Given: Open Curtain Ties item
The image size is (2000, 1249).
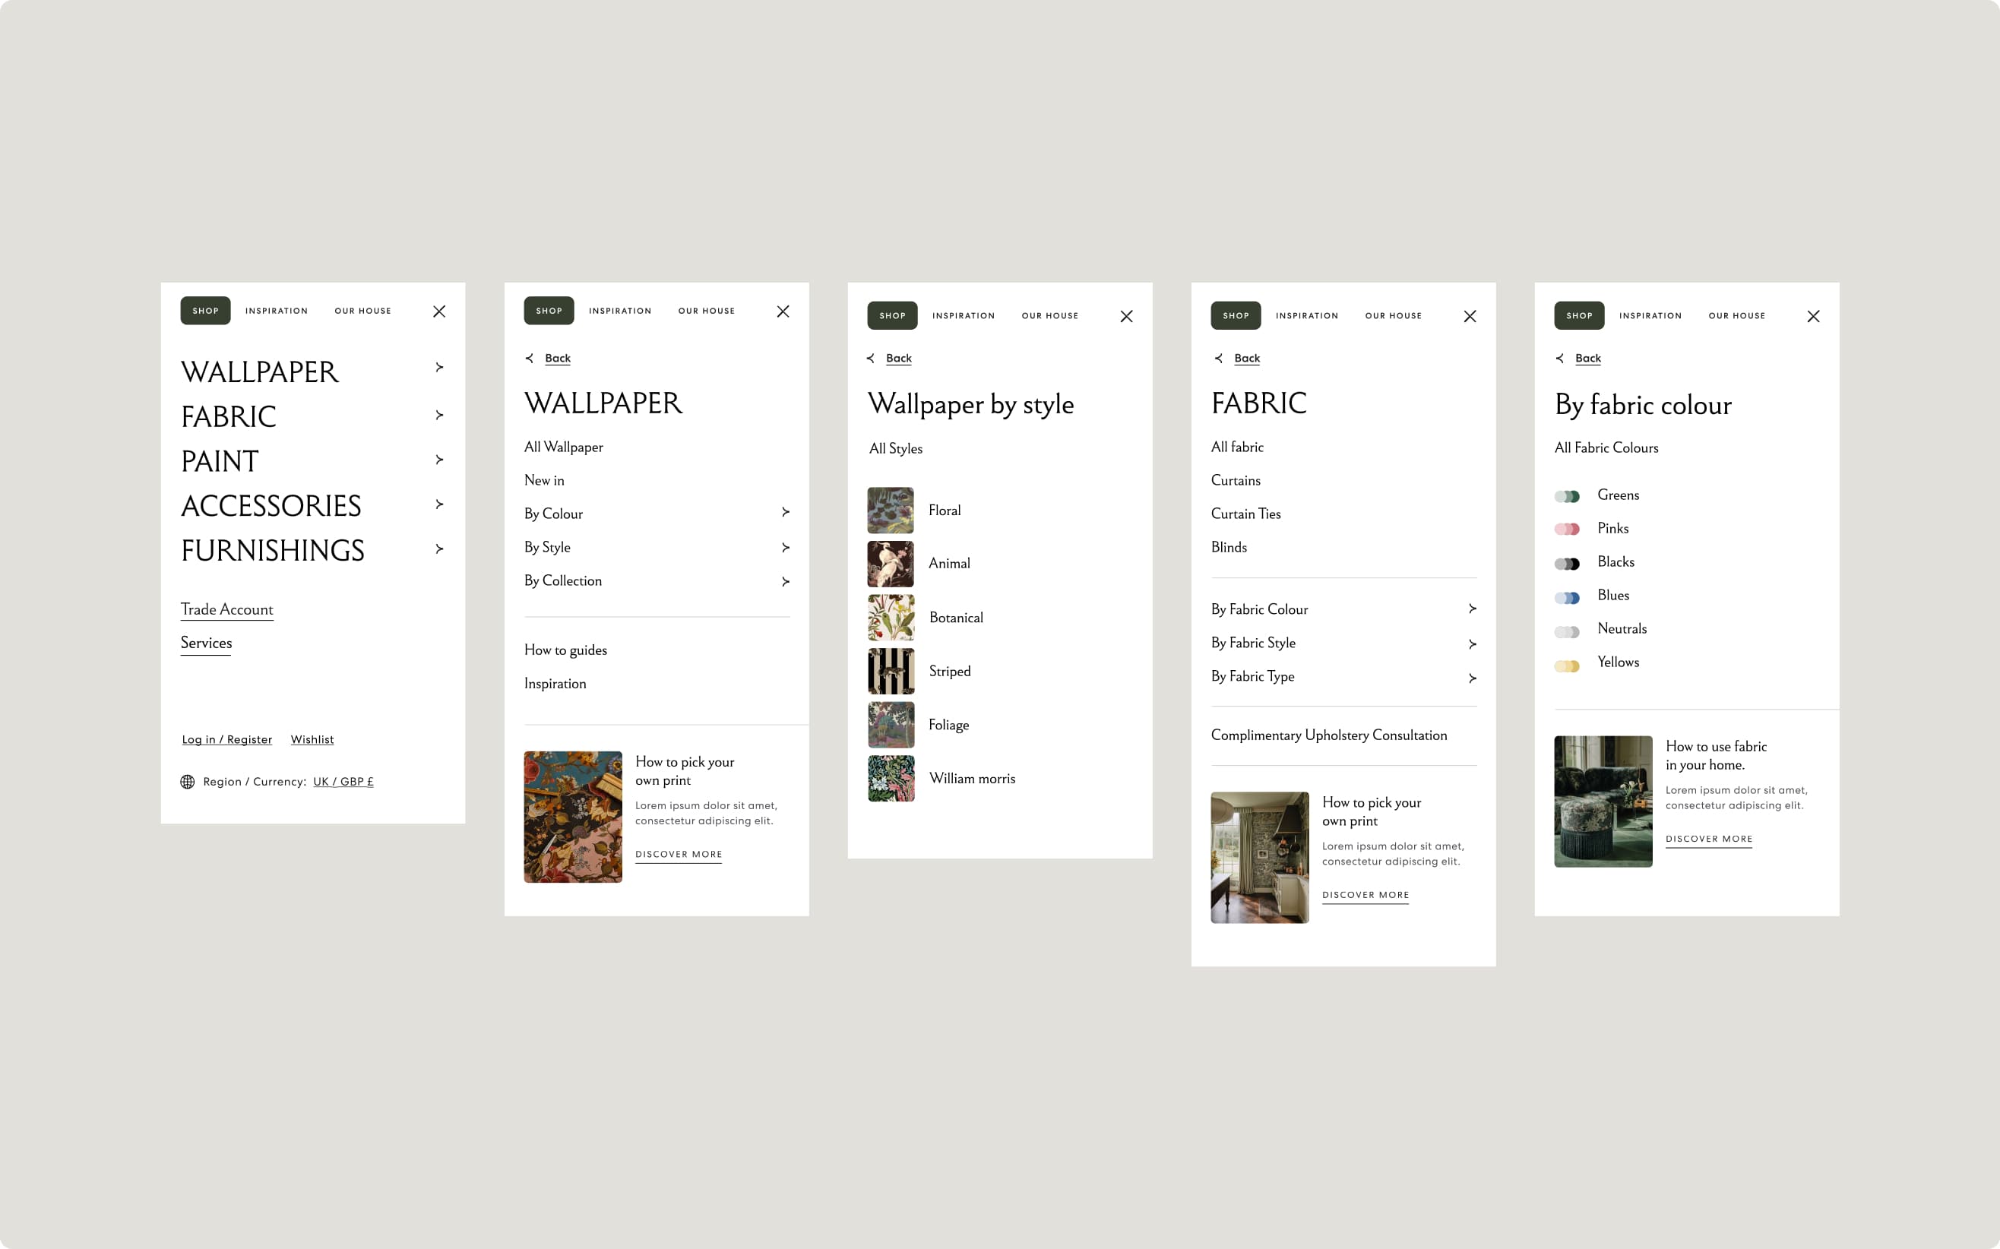Looking at the screenshot, I should point(1245,514).
